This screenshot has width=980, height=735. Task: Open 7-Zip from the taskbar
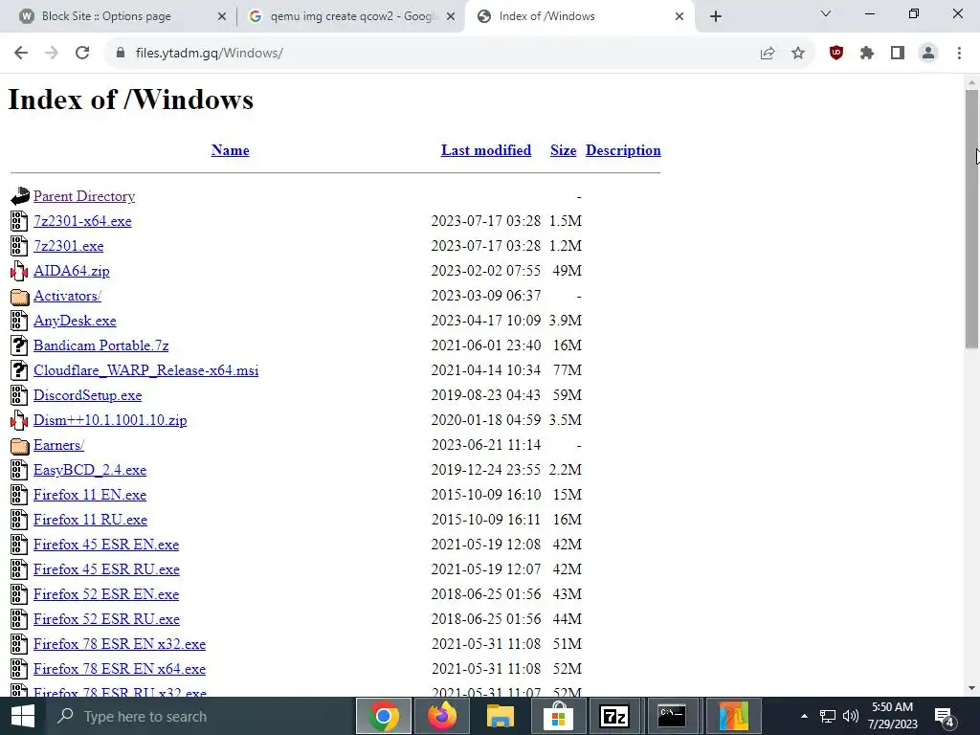click(614, 716)
